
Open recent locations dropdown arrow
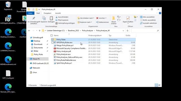[x=36, y=31]
